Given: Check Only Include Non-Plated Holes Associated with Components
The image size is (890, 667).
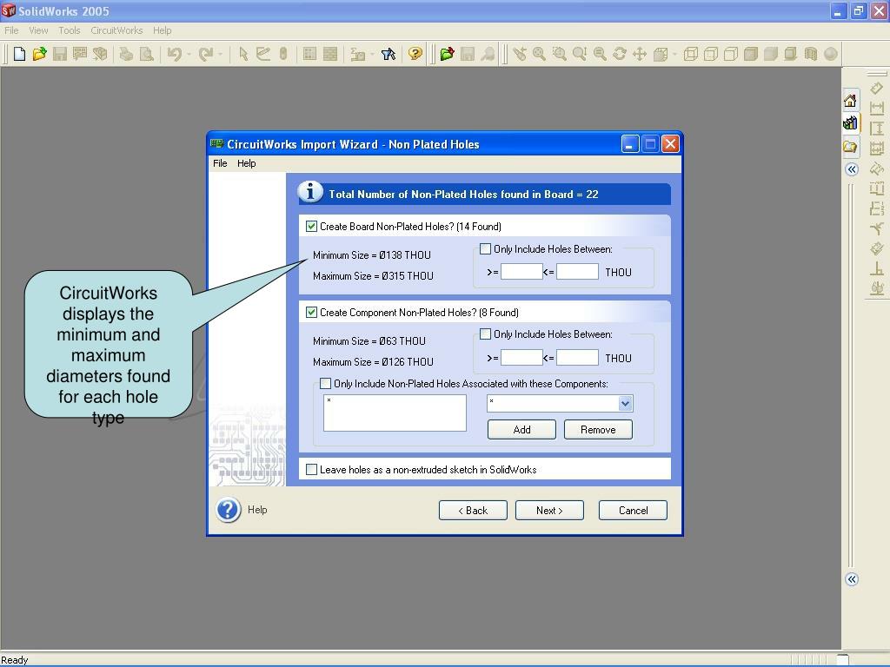Looking at the screenshot, I should pos(325,383).
